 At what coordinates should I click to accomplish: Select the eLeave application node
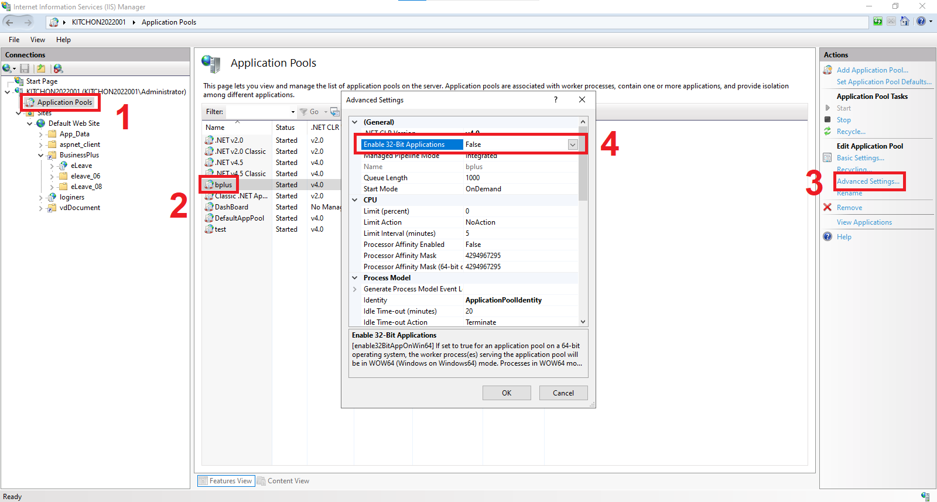point(81,166)
